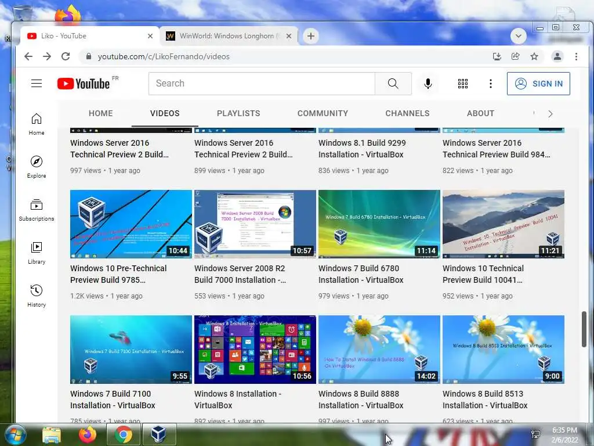Image resolution: width=594 pixels, height=446 pixels.
Task: Click the install/download icon in address bar
Action: point(497,56)
